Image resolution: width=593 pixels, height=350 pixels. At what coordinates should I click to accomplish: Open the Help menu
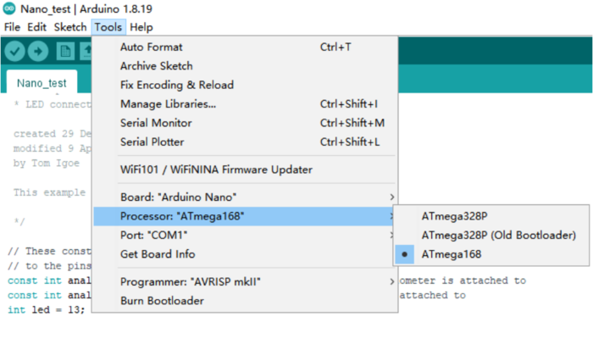coord(141,27)
